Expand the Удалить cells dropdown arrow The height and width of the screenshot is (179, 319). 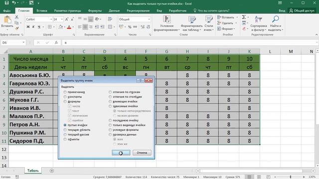236,23
